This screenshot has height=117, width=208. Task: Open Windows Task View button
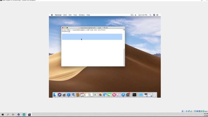[13, 114]
